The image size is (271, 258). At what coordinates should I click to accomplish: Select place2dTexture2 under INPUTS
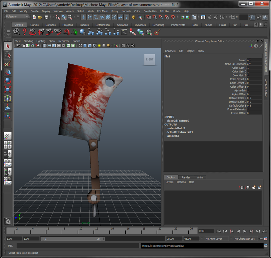pos(178,121)
